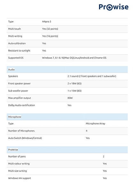Select the Supported OS value text
This screenshot has width=137, height=184.
click(x=74, y=58)
